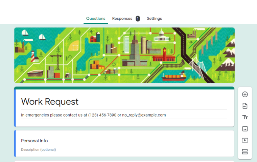Add a new section with sidebar icon
The image size is (257, 162).
tap(245, 151)
